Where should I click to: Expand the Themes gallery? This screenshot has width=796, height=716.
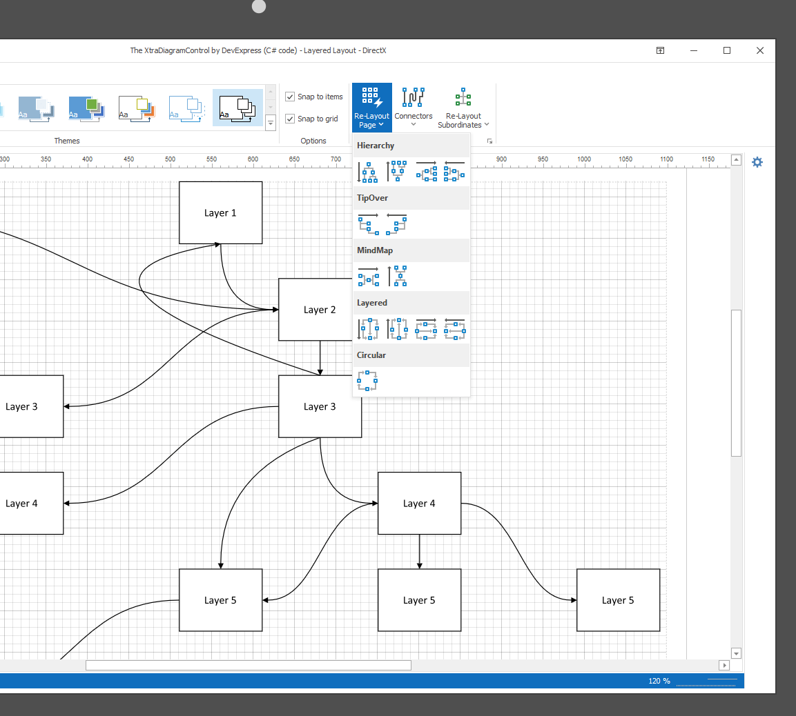pos(271,122)
